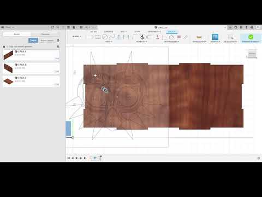Click the icon right of Mirror tool
This screenshot has height=197, width=262.
126,37
